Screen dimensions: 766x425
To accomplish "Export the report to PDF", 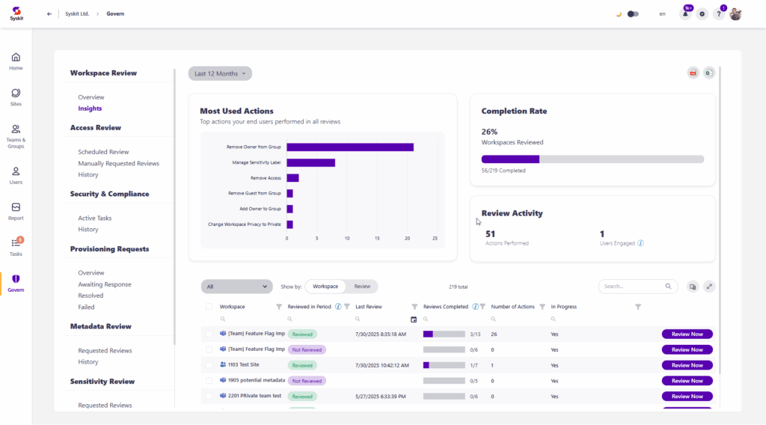I will (693, 73).
